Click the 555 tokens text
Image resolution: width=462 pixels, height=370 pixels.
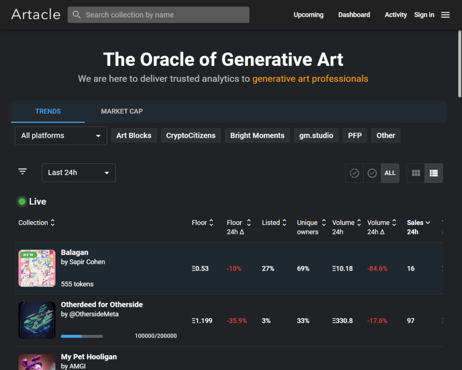[x=77, y=284]
